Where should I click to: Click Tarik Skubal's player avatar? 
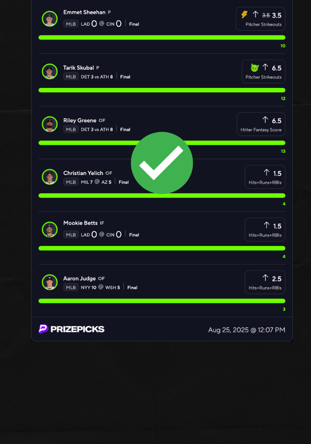(50, 71)
